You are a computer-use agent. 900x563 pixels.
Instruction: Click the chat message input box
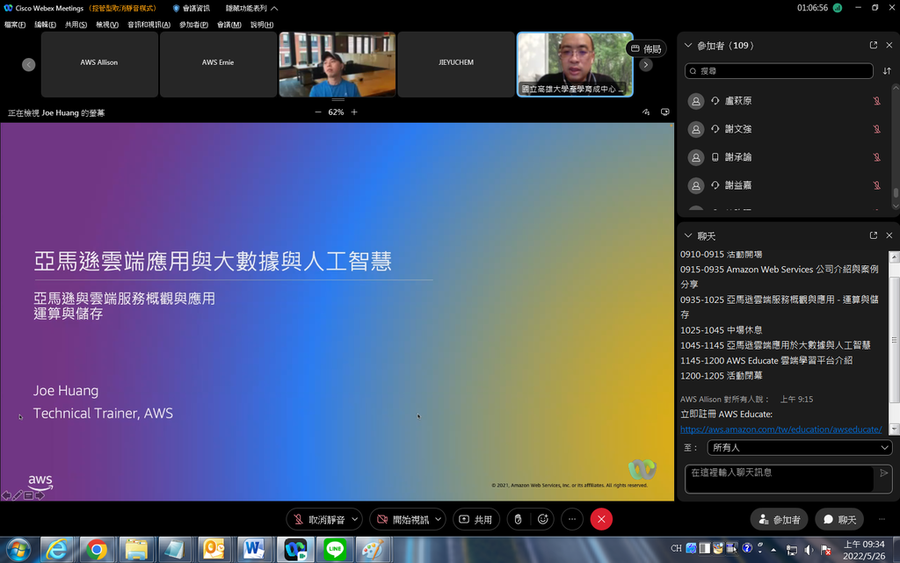pyautogui.click(x=779, y=478)
